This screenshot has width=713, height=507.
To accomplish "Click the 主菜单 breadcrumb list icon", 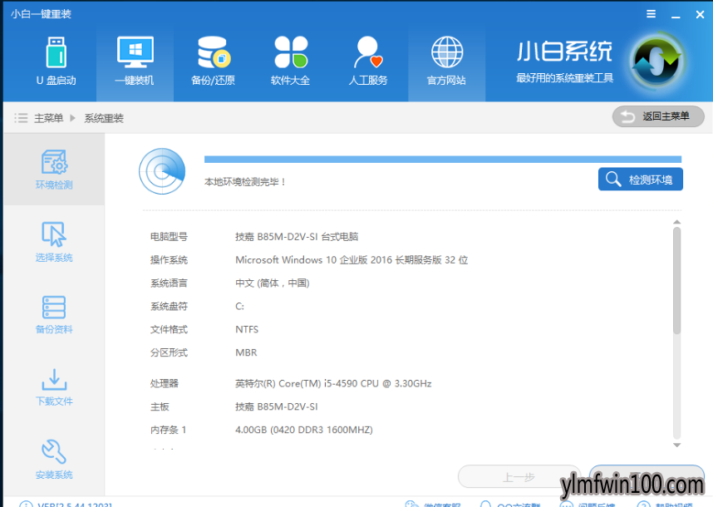I will tap(21, 118).
